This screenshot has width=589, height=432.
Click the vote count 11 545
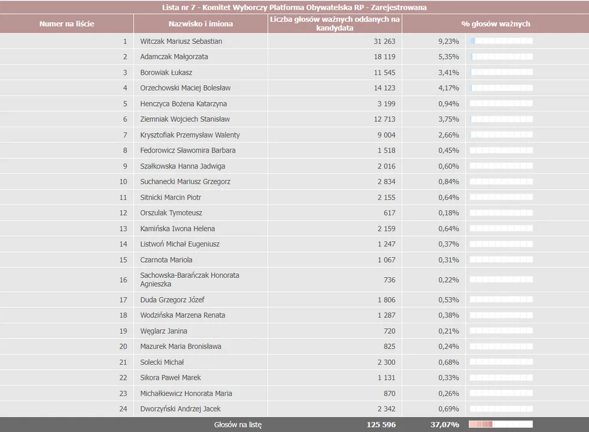click(384, 73)
